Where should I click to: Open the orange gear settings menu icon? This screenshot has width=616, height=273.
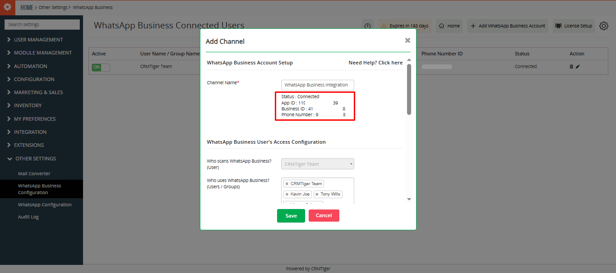point(8,7)
